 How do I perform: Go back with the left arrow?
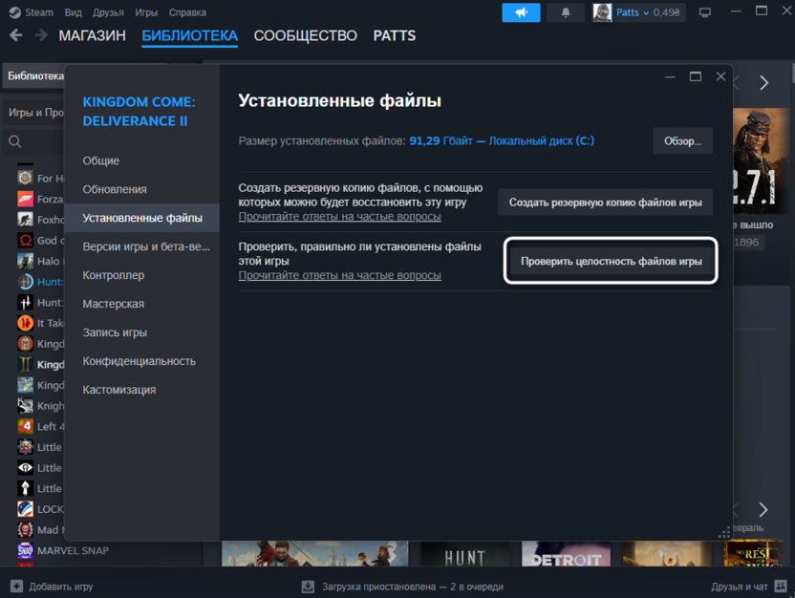[16, 35]
